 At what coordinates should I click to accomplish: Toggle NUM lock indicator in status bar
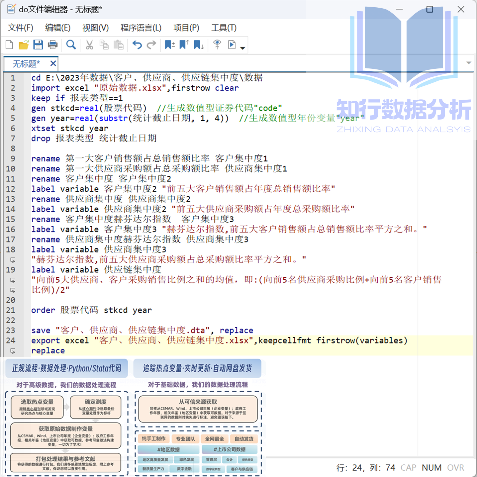[x=431, y=467]
